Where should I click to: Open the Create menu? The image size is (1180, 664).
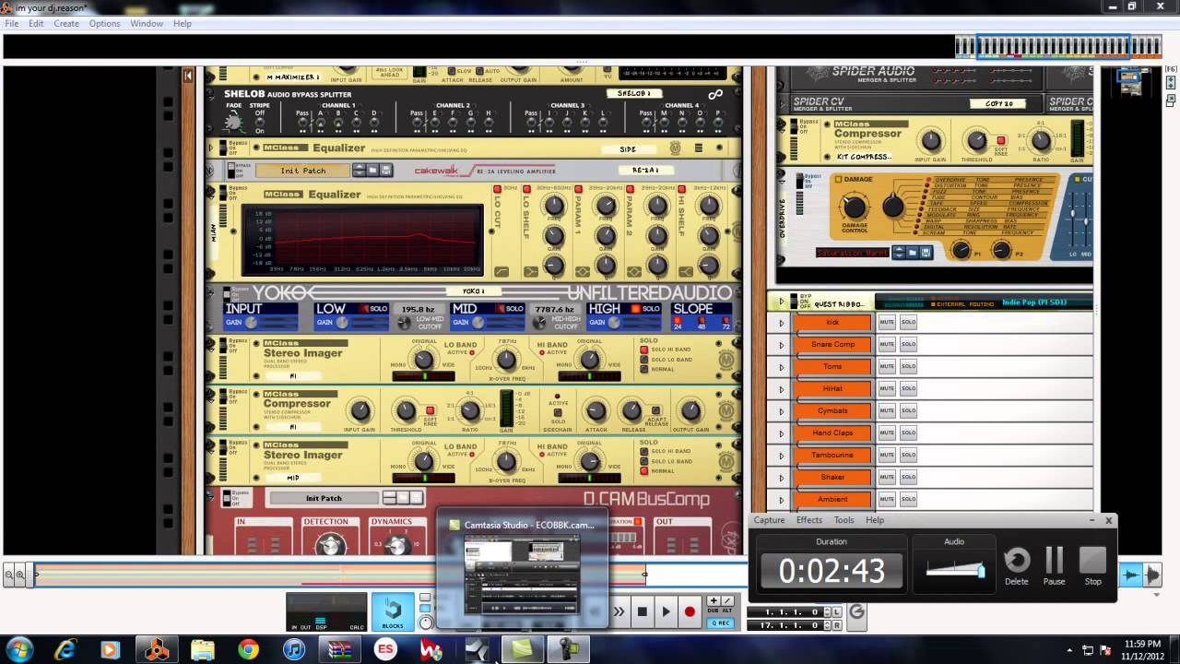coord(66,23)
